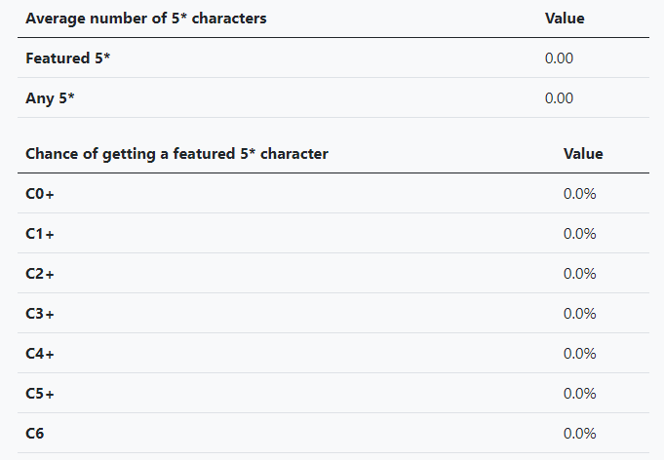This screenshot has width=664, height=460.
Task: Click the 0.00 value for Any 5*
Action: click(559, 98)
